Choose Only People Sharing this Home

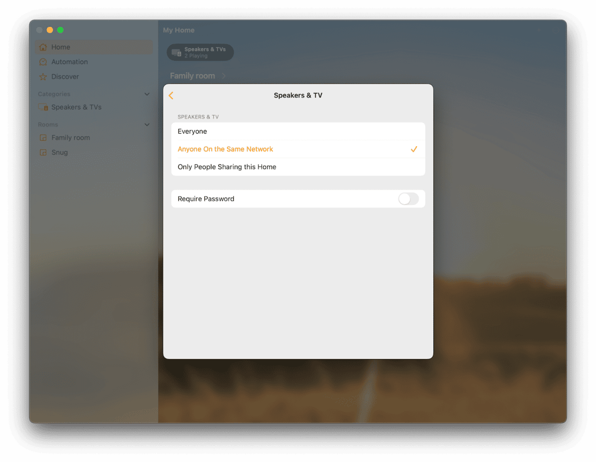point(298,167)
